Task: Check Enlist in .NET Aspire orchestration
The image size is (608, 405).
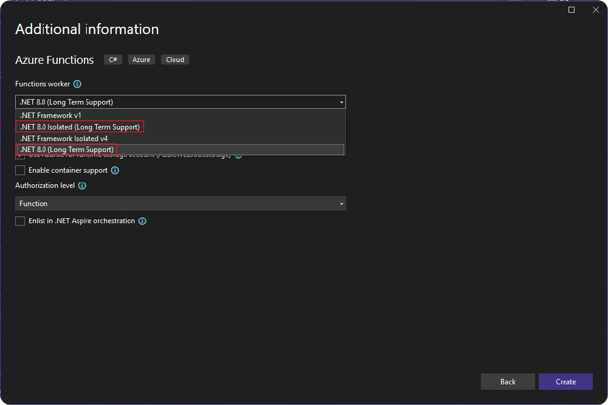Action: click(20, 221)
